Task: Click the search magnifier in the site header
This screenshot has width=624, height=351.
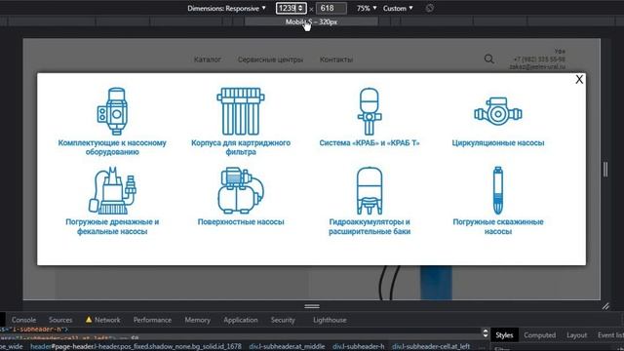Action: coord(489,59)
